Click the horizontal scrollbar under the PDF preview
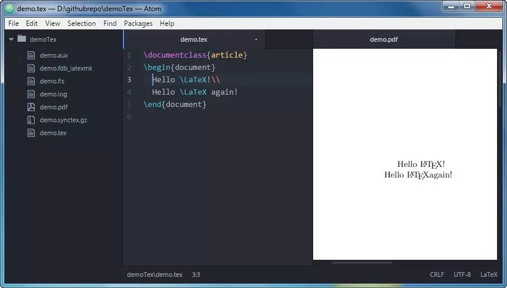The width and height of the screenshot is (507, 288). (362, 263)
